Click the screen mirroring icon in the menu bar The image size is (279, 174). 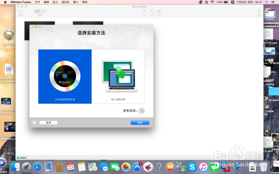(206, 2)
